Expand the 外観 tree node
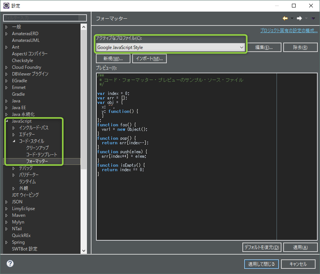Image resolution: width=320 pixels, height=274 pixels. 13,188
